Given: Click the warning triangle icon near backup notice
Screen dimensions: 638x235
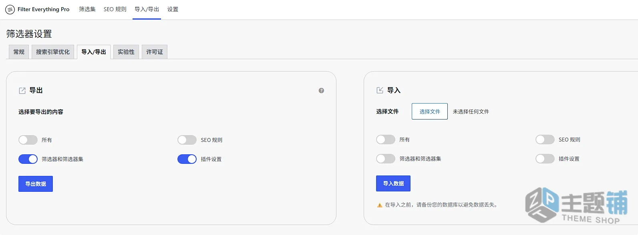Looking at the screenshot, I should pyautogui.click(x=380, y=205).
